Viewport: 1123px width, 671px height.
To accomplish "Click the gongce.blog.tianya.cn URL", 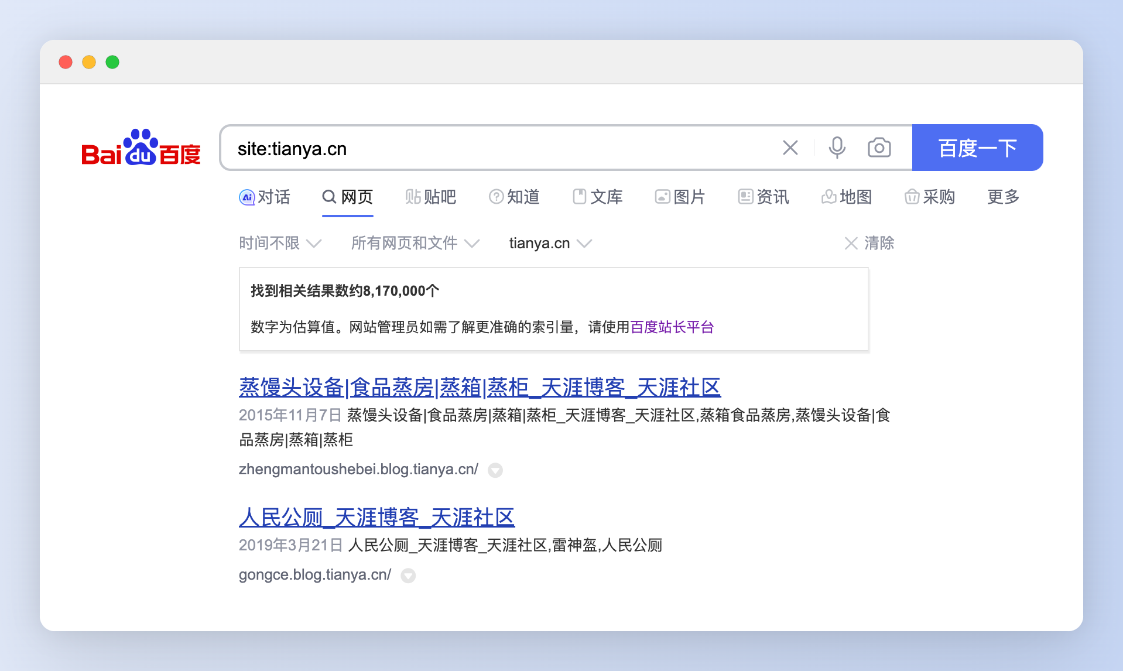I will click(x=315, y=574).
